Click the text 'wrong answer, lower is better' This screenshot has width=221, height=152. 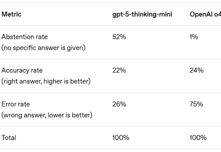(x=47, y=115)
